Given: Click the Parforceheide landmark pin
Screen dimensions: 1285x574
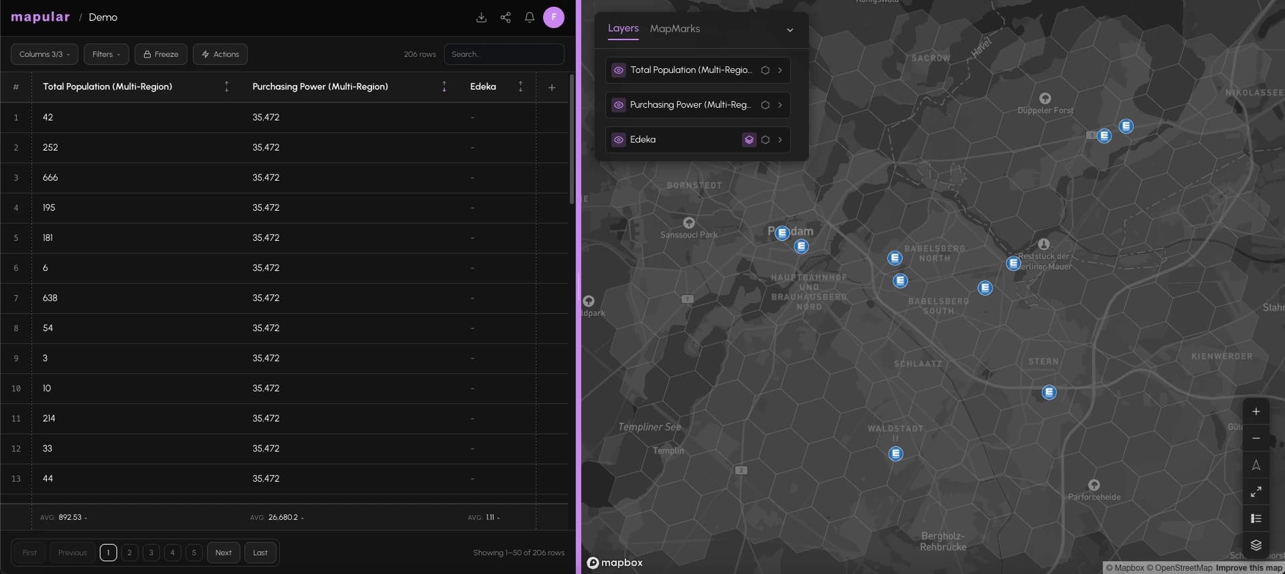Looking at the screenshot, I should (x=1093, y=484).
